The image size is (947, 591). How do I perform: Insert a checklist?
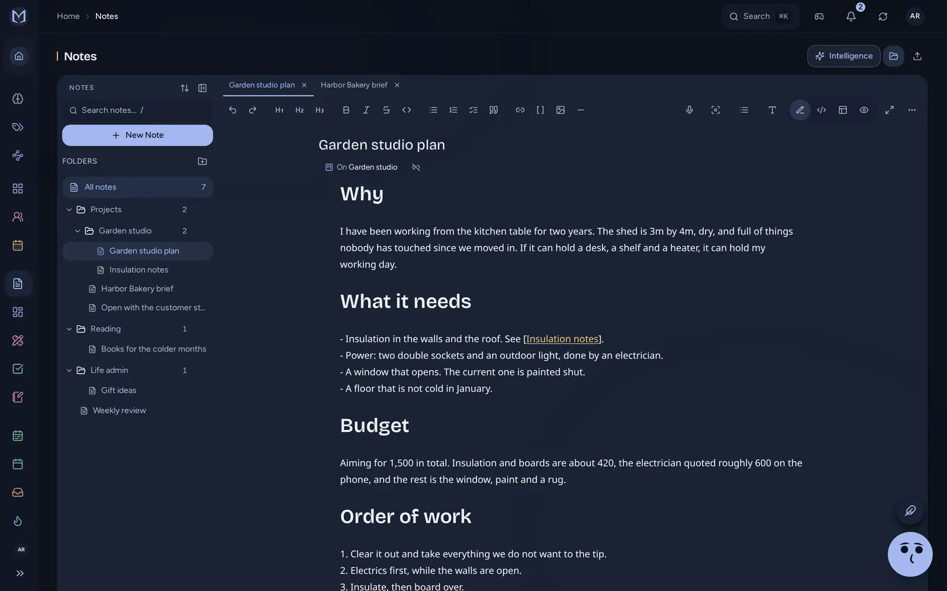coord(474,110)
